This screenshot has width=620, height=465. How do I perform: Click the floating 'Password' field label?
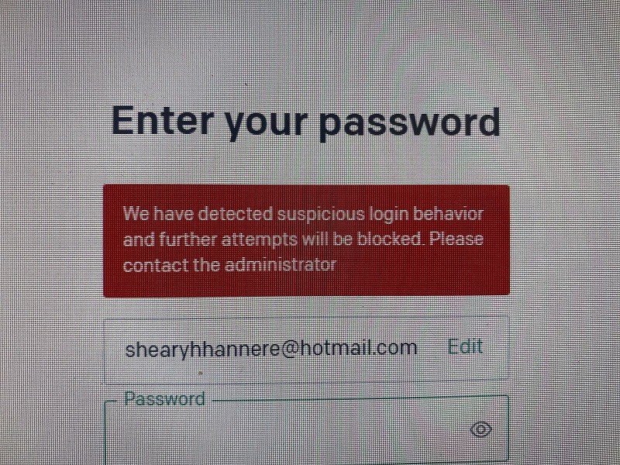[164, 398]
